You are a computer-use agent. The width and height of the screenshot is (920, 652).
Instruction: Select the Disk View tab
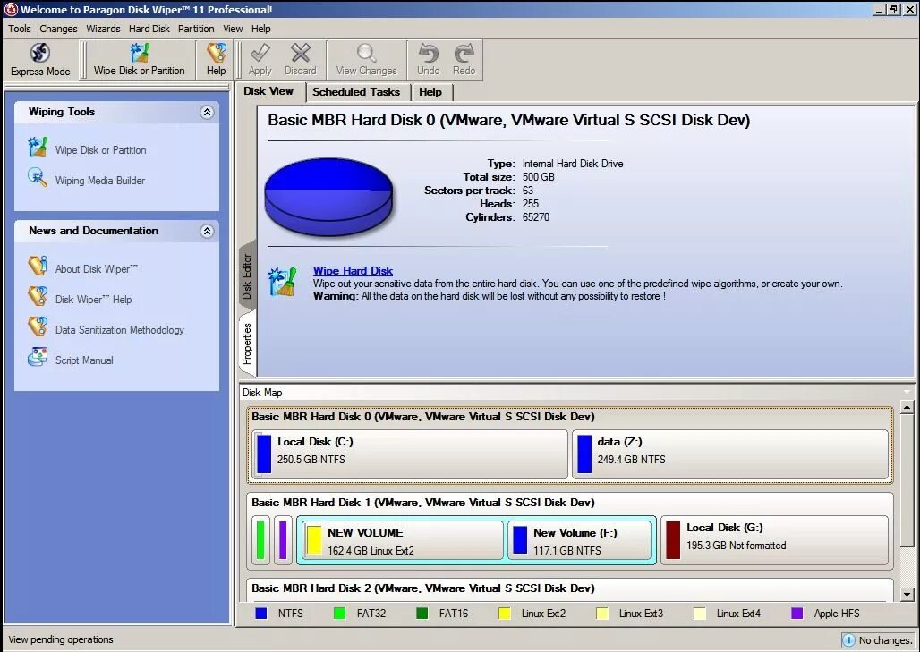pos(268,91)
